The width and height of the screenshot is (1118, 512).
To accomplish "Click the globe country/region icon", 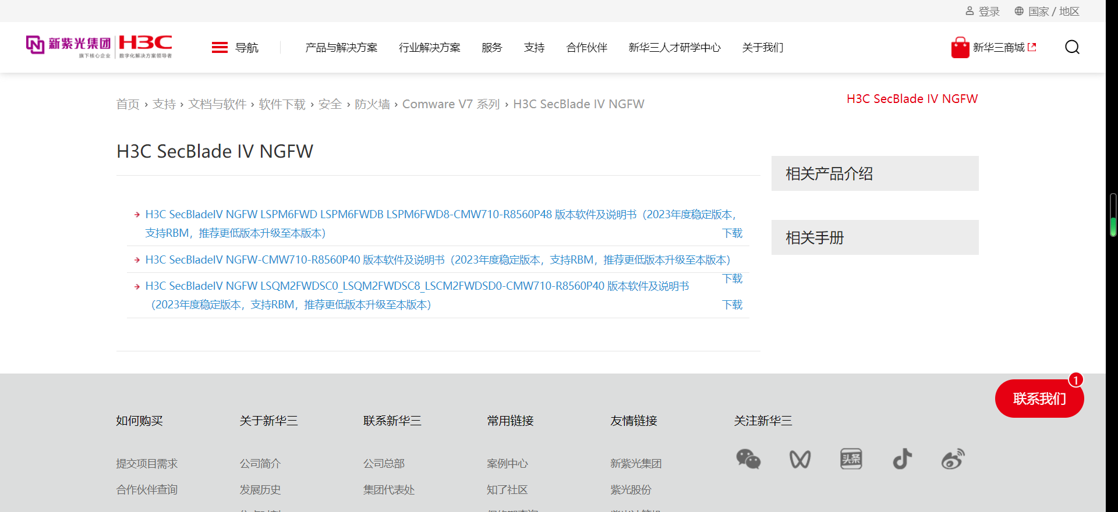I will point(1019,11).
